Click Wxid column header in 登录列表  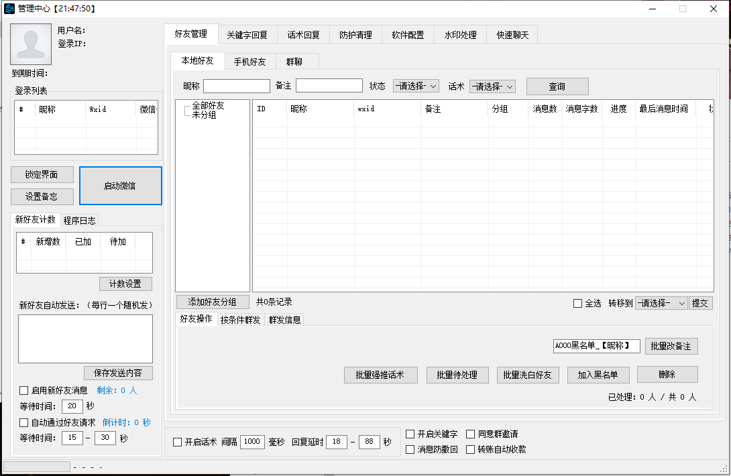111,109
